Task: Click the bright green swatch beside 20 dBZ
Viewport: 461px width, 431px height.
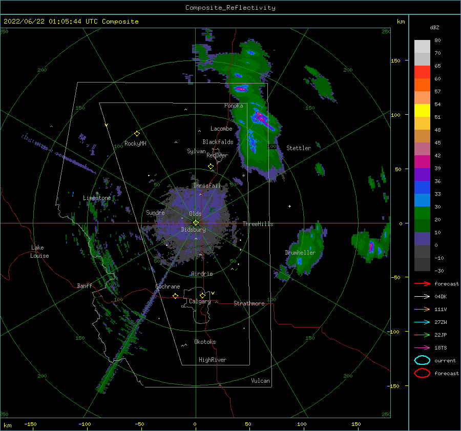Action: [x=422, y=213]
